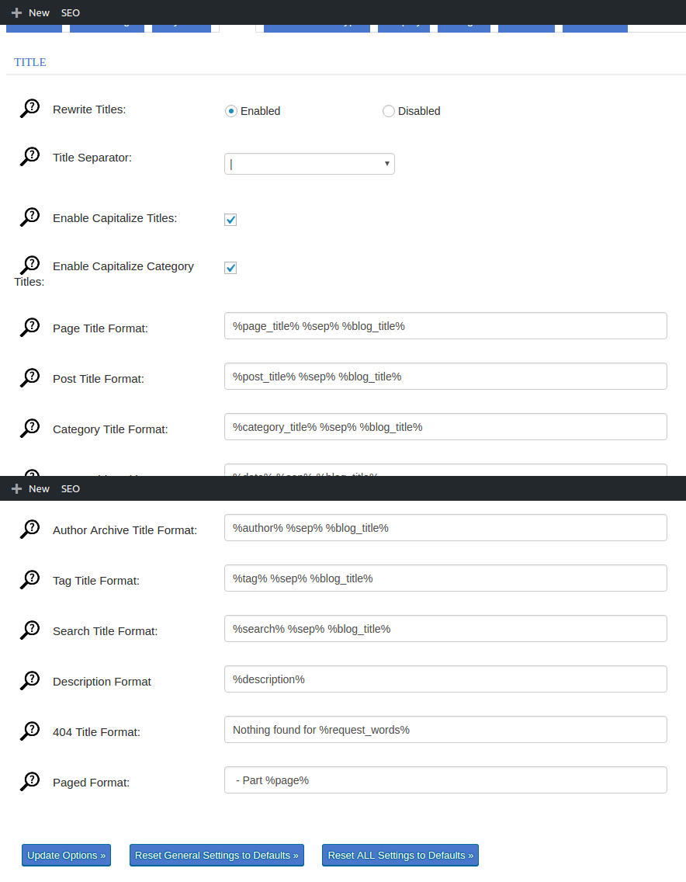Toggle Enable Capitalize Category Titles
Screen dimensions: 686x882
pyautogui.click(x=230, y=267)
